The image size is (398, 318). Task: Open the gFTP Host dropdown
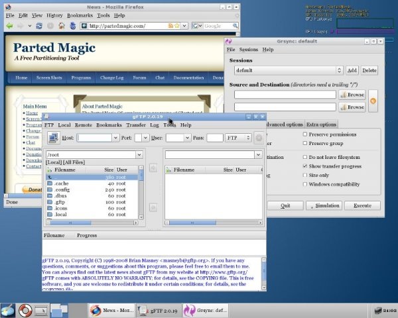click(115, 138)
